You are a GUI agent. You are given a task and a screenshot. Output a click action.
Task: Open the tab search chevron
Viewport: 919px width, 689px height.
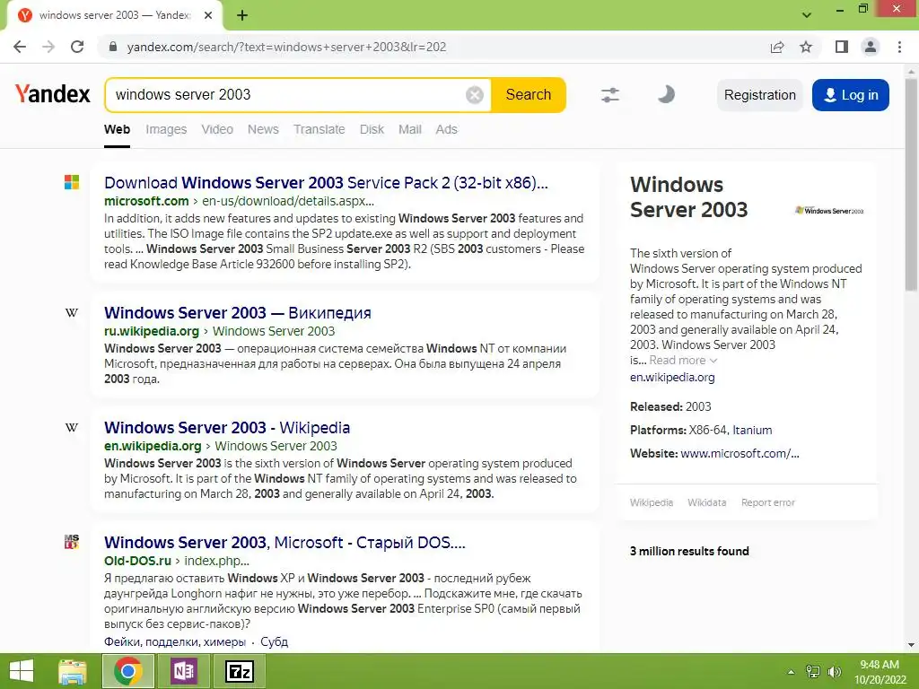807,14
